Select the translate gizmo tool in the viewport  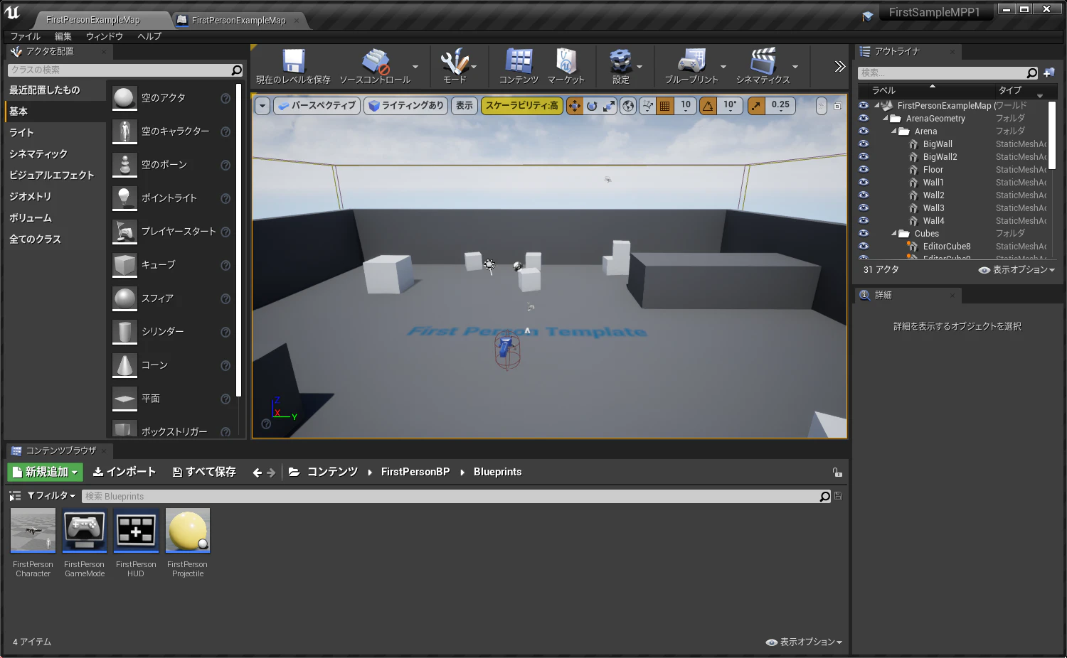[575, 106]
